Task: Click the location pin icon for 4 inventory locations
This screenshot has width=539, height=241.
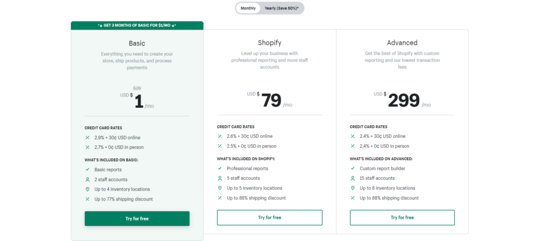Action: coord(87,189)
